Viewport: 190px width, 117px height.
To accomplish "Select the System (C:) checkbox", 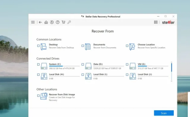I will (38, 64).
